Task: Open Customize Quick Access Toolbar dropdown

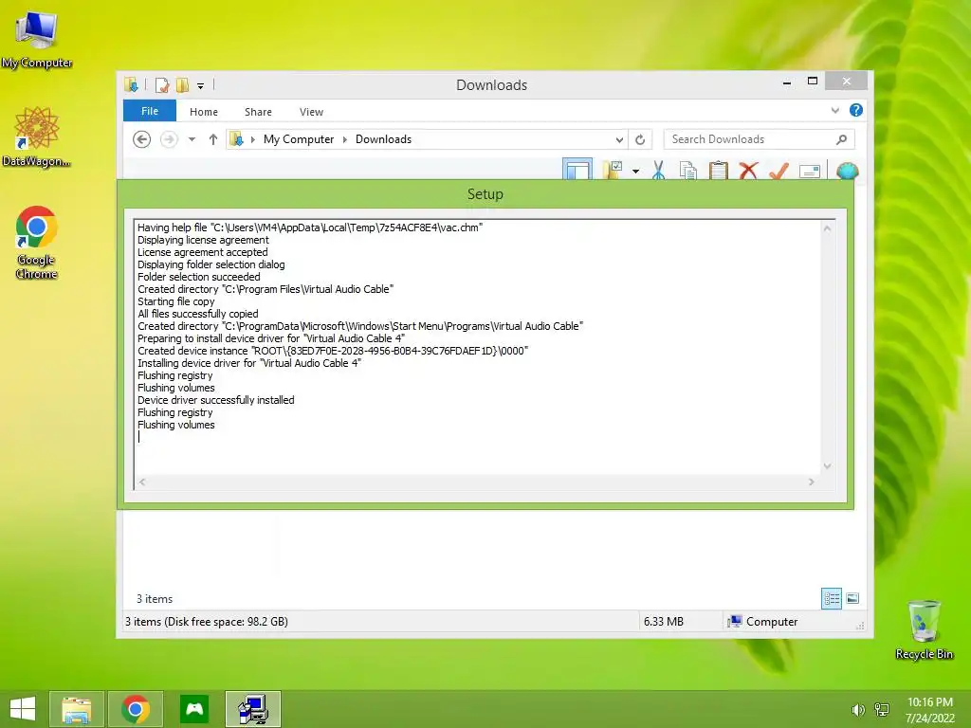Action: (201, 86)
